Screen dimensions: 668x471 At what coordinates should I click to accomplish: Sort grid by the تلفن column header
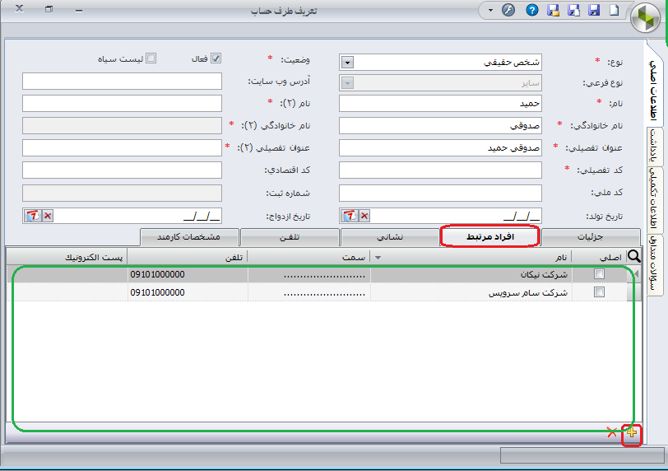(188, 257)
